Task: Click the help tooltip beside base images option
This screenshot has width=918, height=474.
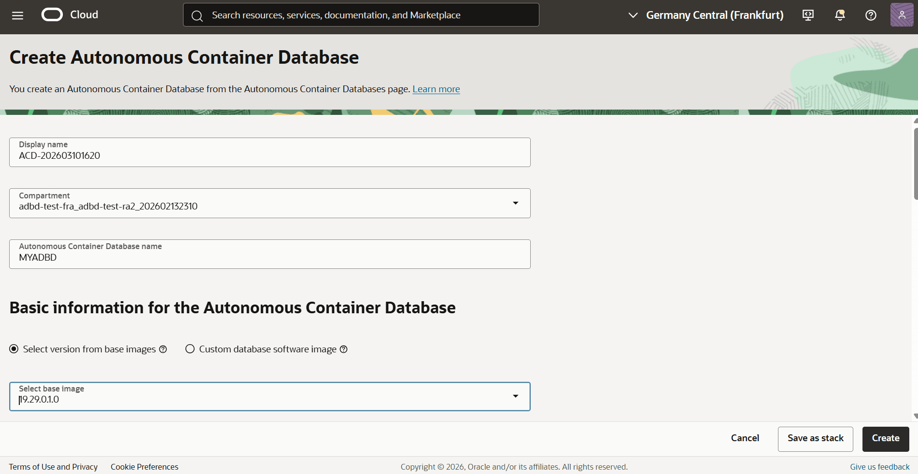Action: point(163,349)
